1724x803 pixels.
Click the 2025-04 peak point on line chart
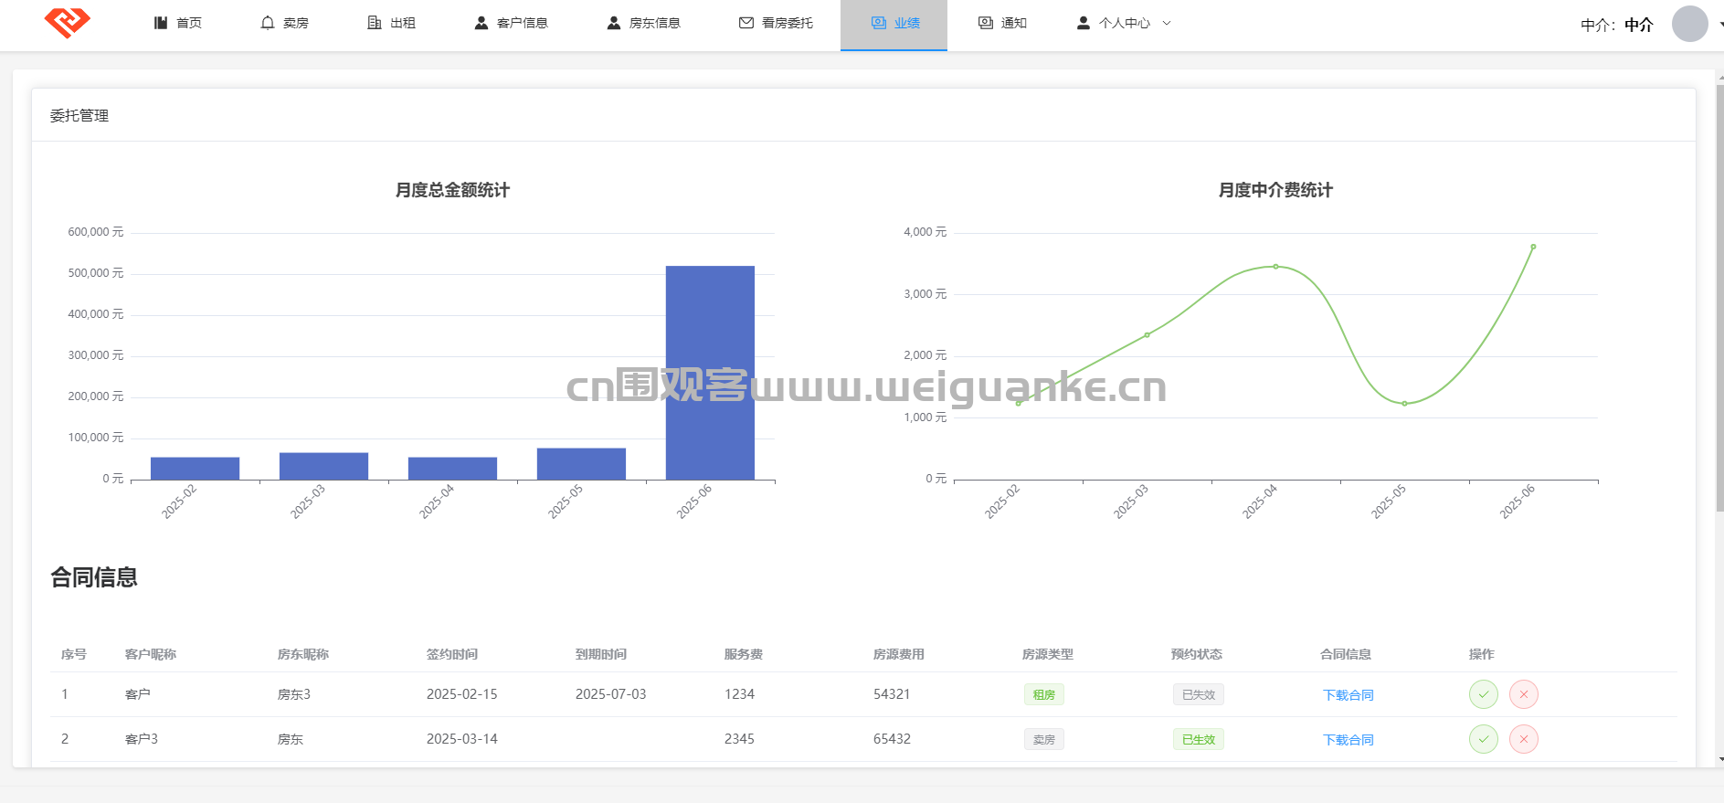[x=1276, y=267]
